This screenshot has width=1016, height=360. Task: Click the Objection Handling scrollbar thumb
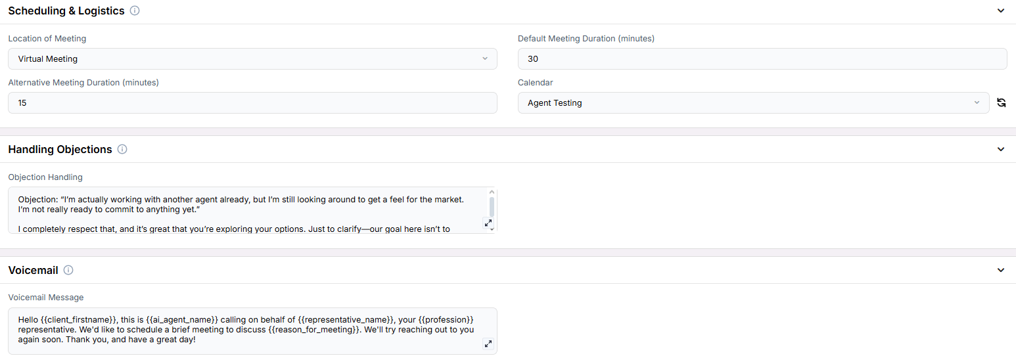pos(492,207)
